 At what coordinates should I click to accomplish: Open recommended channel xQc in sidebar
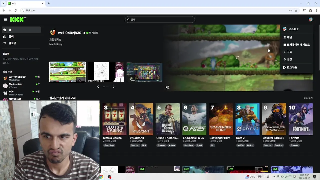click(21, 93)
